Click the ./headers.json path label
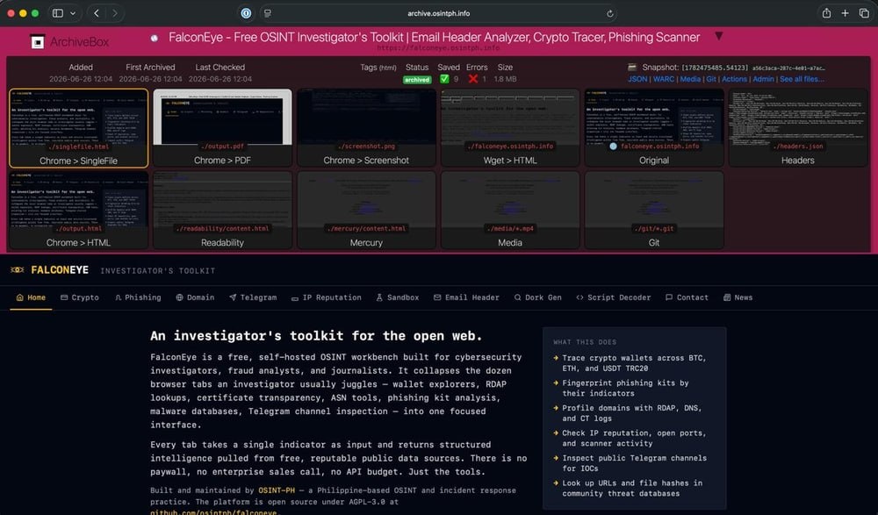The width and height of the screenshot is (878, 515). click(798, 147)
